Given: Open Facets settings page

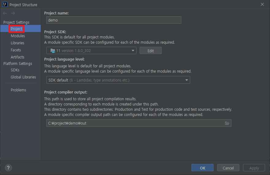Looking at the screenshot, I should 16,50.
